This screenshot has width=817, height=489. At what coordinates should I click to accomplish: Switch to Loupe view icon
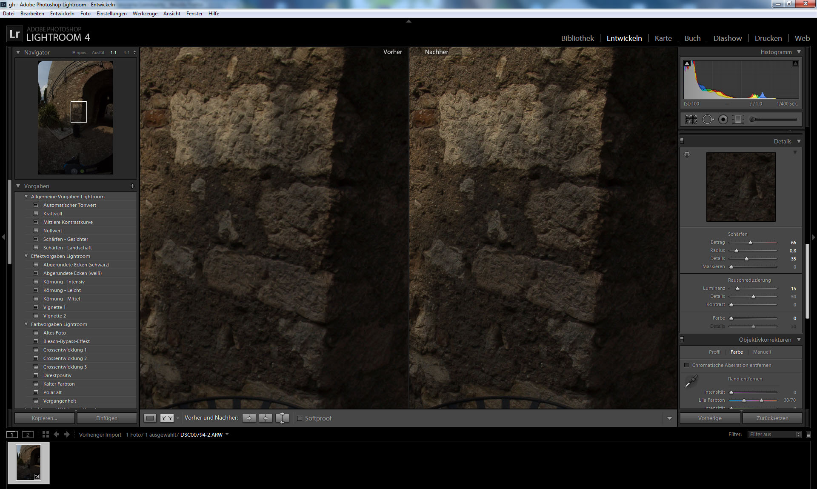(x=150, y=418)
